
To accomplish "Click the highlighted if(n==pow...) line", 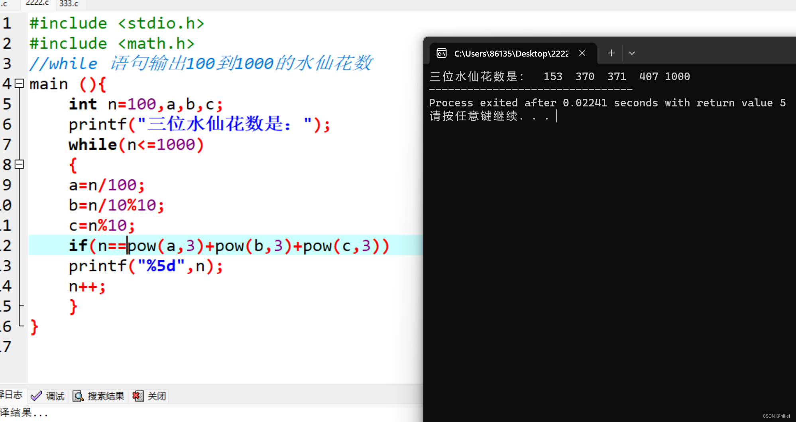I will coord(229,246).
